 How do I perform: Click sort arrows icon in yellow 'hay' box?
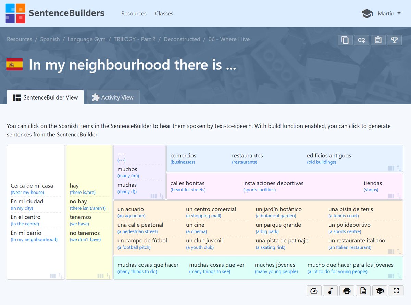[108, 276]
